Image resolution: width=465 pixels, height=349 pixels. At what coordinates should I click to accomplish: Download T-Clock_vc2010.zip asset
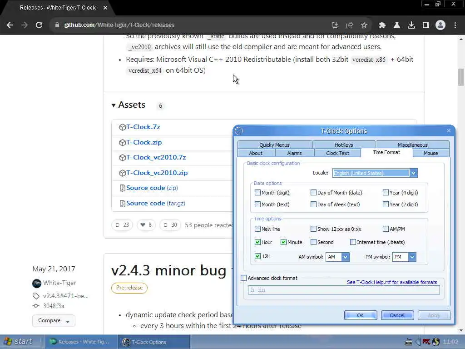(x=157, y=173)
